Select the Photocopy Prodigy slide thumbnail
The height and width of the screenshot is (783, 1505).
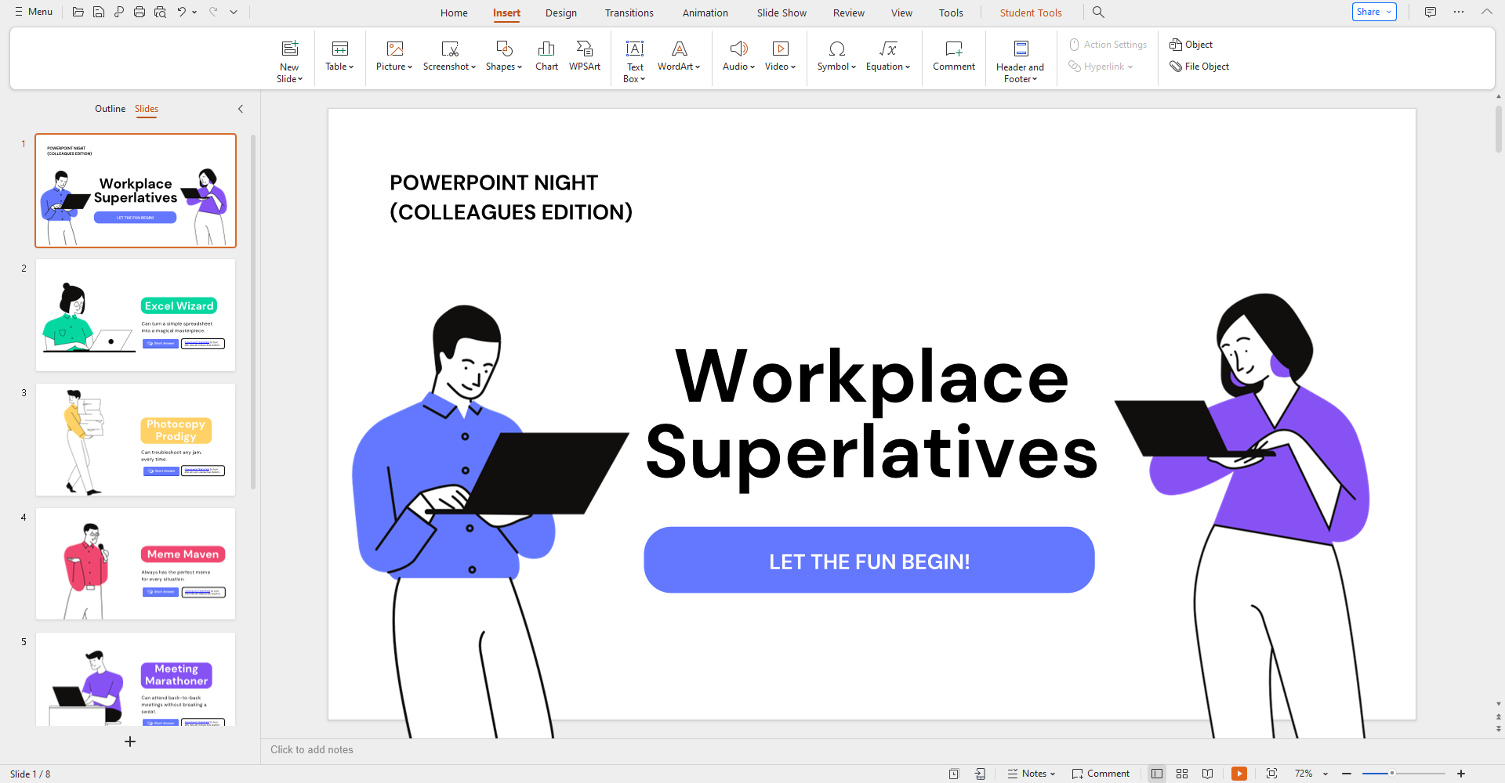[136, 439]
